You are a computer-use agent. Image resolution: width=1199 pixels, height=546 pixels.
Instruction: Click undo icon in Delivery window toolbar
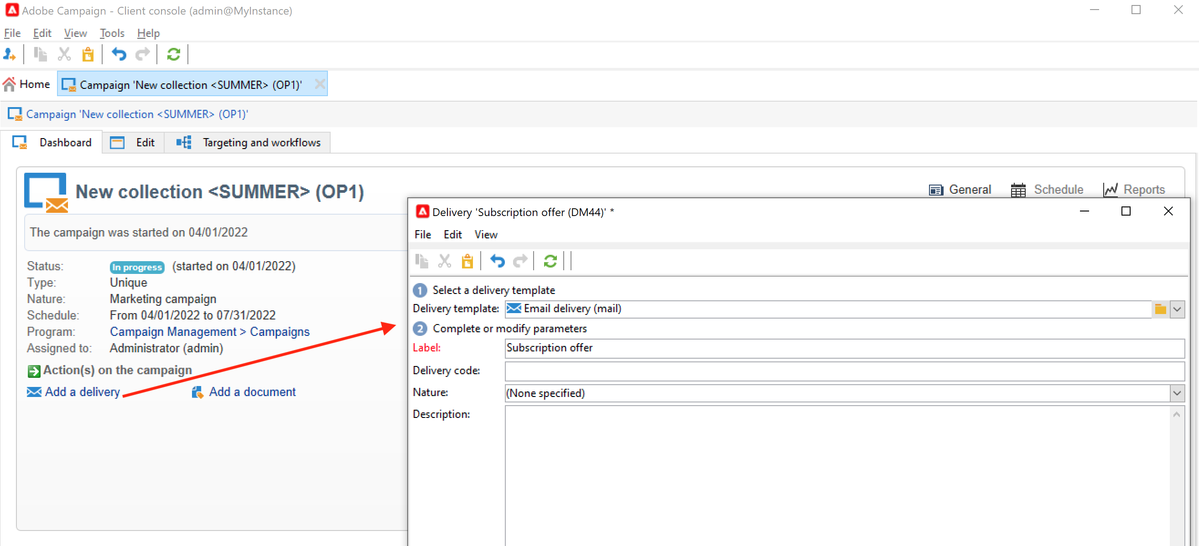pyautogui.click(x=497, y=261)
